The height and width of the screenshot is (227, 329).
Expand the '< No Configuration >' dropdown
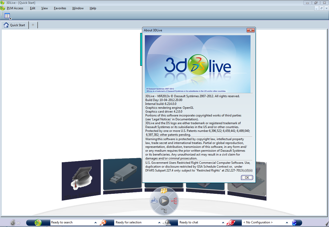coord(287,223)
